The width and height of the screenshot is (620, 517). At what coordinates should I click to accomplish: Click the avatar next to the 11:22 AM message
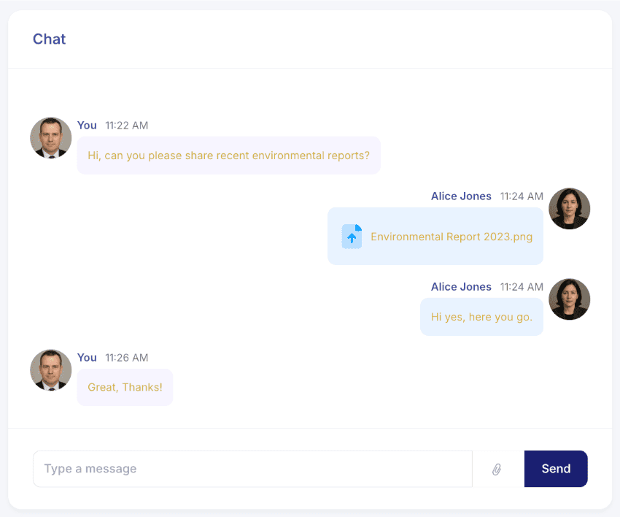50,137
